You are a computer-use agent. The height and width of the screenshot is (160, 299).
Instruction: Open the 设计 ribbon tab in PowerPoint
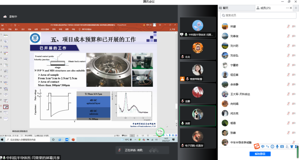coord(23,29)
